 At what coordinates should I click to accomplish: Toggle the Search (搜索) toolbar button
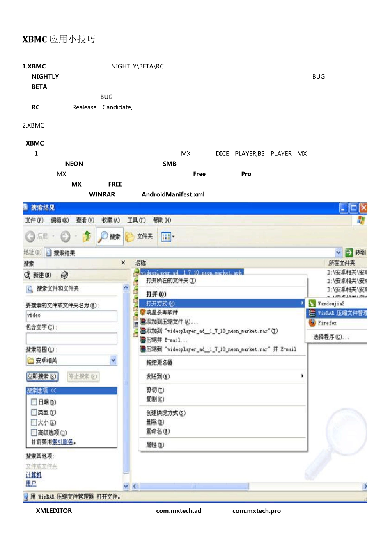pyautogui.click(x=110, y=236)
